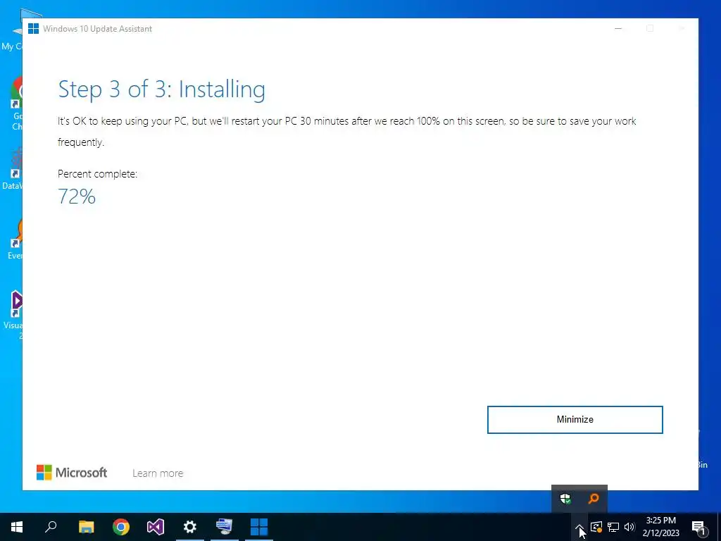Open the orange magnifier tray icon
The image size is (721, 541).
pyautogui.click(x=594, y=499)
